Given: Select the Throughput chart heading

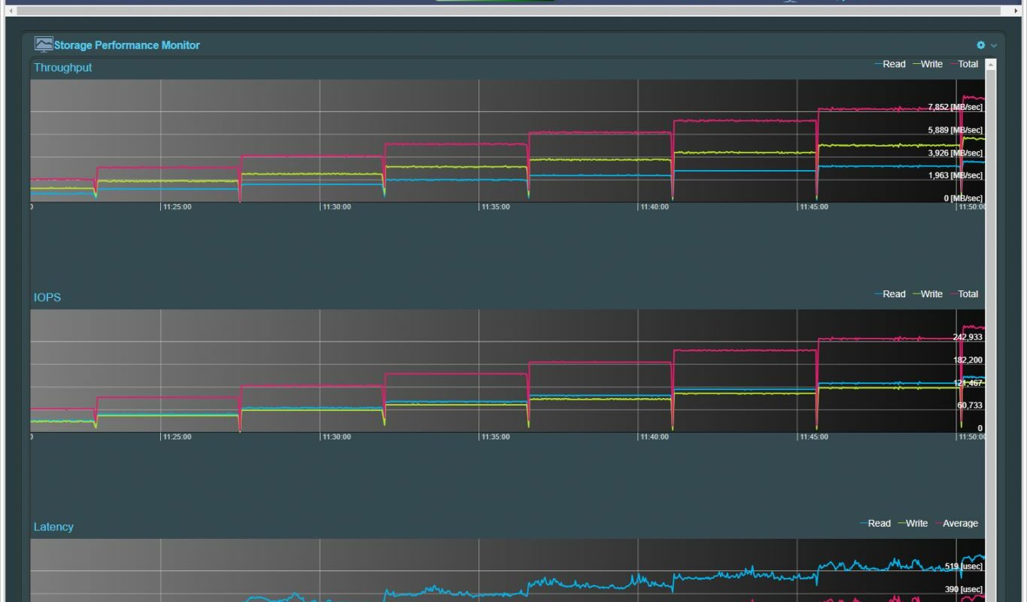Looking at the screenshot, I should coord(62,68).
